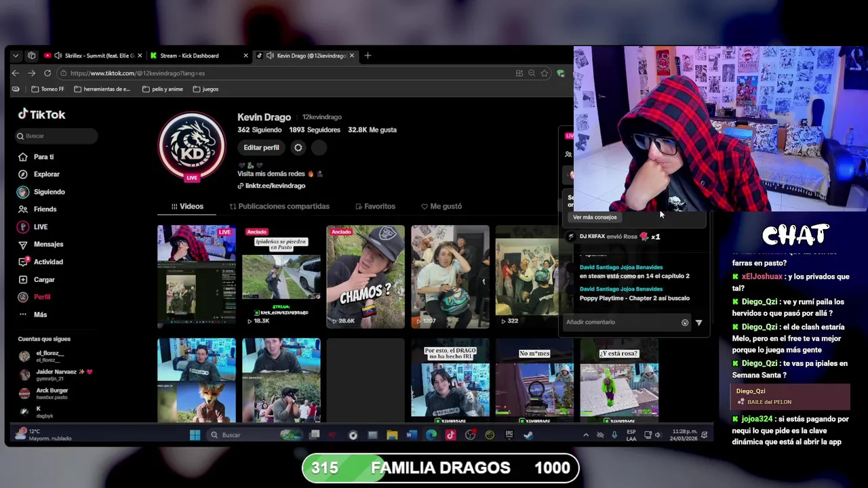868x488 pixels.
Task: Click browser back arrow
Action: click(16, 73)
